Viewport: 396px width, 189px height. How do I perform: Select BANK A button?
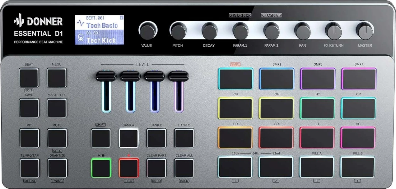coord(129,138)
